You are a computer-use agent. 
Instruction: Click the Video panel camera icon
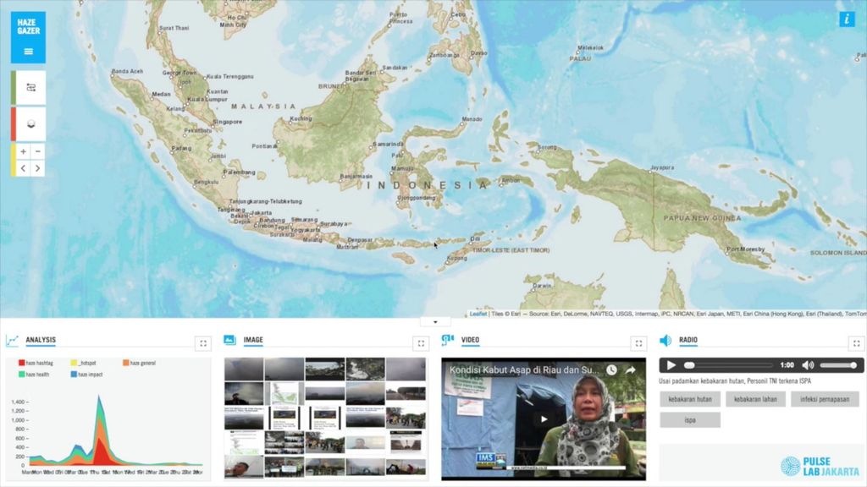(x=447, y=340)
